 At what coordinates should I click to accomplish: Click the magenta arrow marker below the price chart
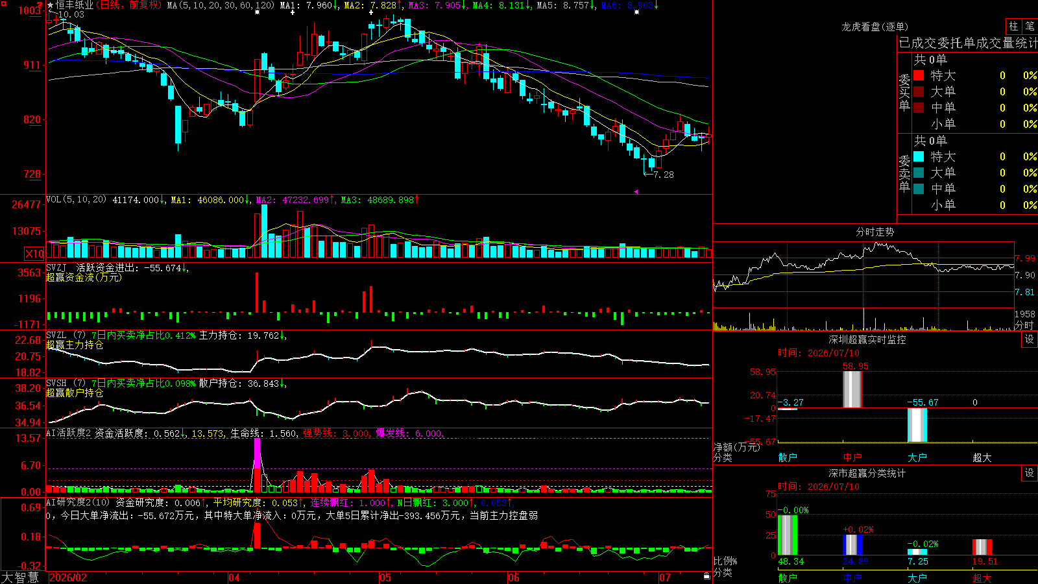pyautogui.click(x=636, y=191)
